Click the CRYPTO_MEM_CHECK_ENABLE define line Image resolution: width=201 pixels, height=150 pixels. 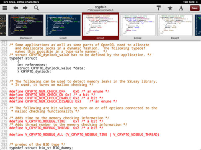[x=56, y=98]
